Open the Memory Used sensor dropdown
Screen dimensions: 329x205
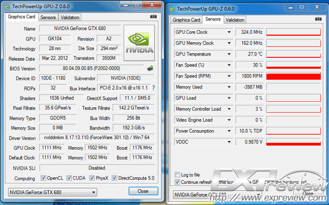tap(229, 87)
